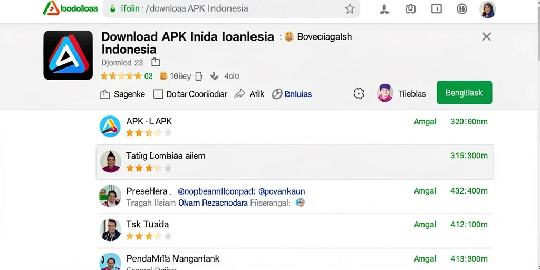This screenshot has width=540, height=270.
Task: Click the Tiieblas user avatar
Action: click(x=384, y=93)
